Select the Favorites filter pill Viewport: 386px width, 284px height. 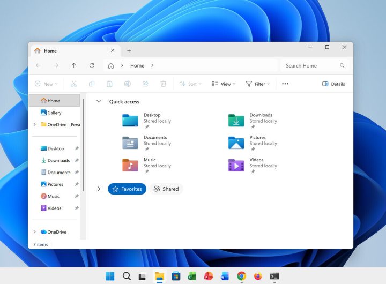point(127,189)
